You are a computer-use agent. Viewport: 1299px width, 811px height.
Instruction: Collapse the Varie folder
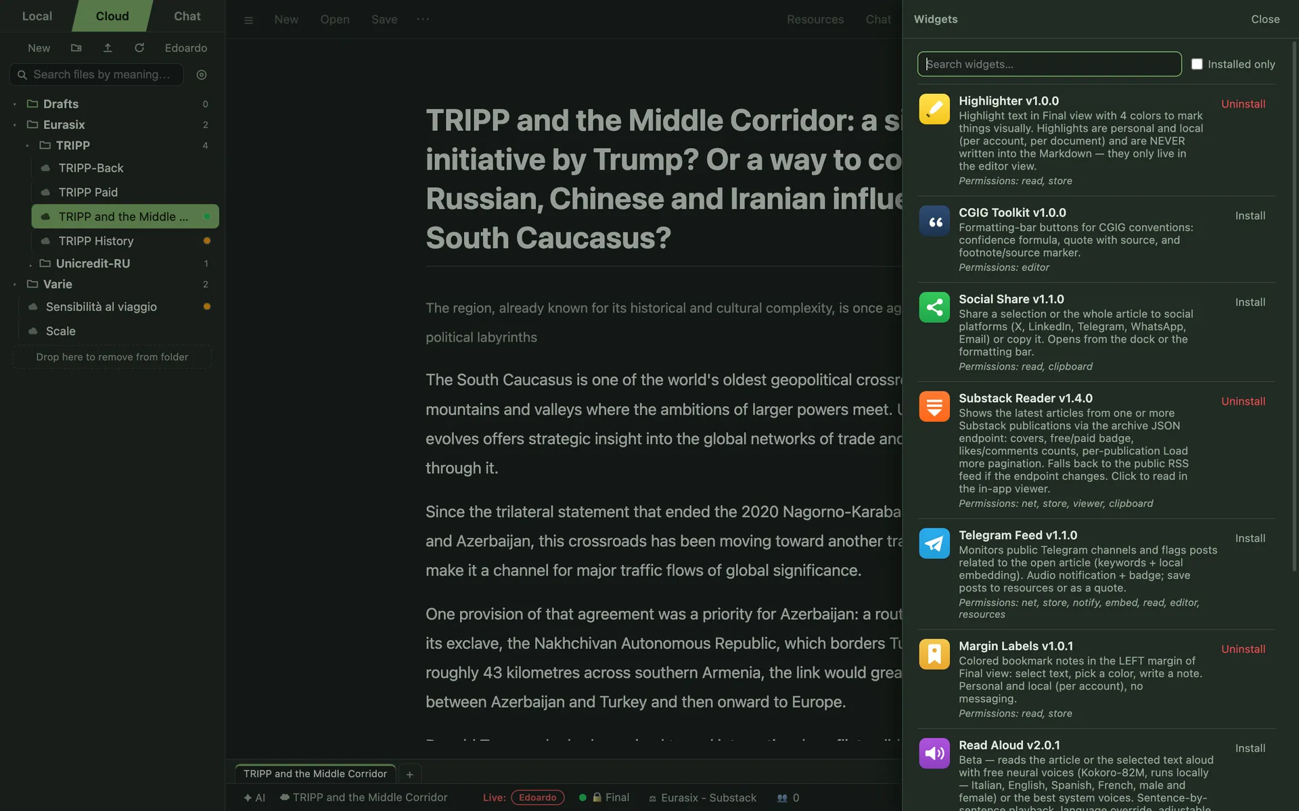click(15, 285)
